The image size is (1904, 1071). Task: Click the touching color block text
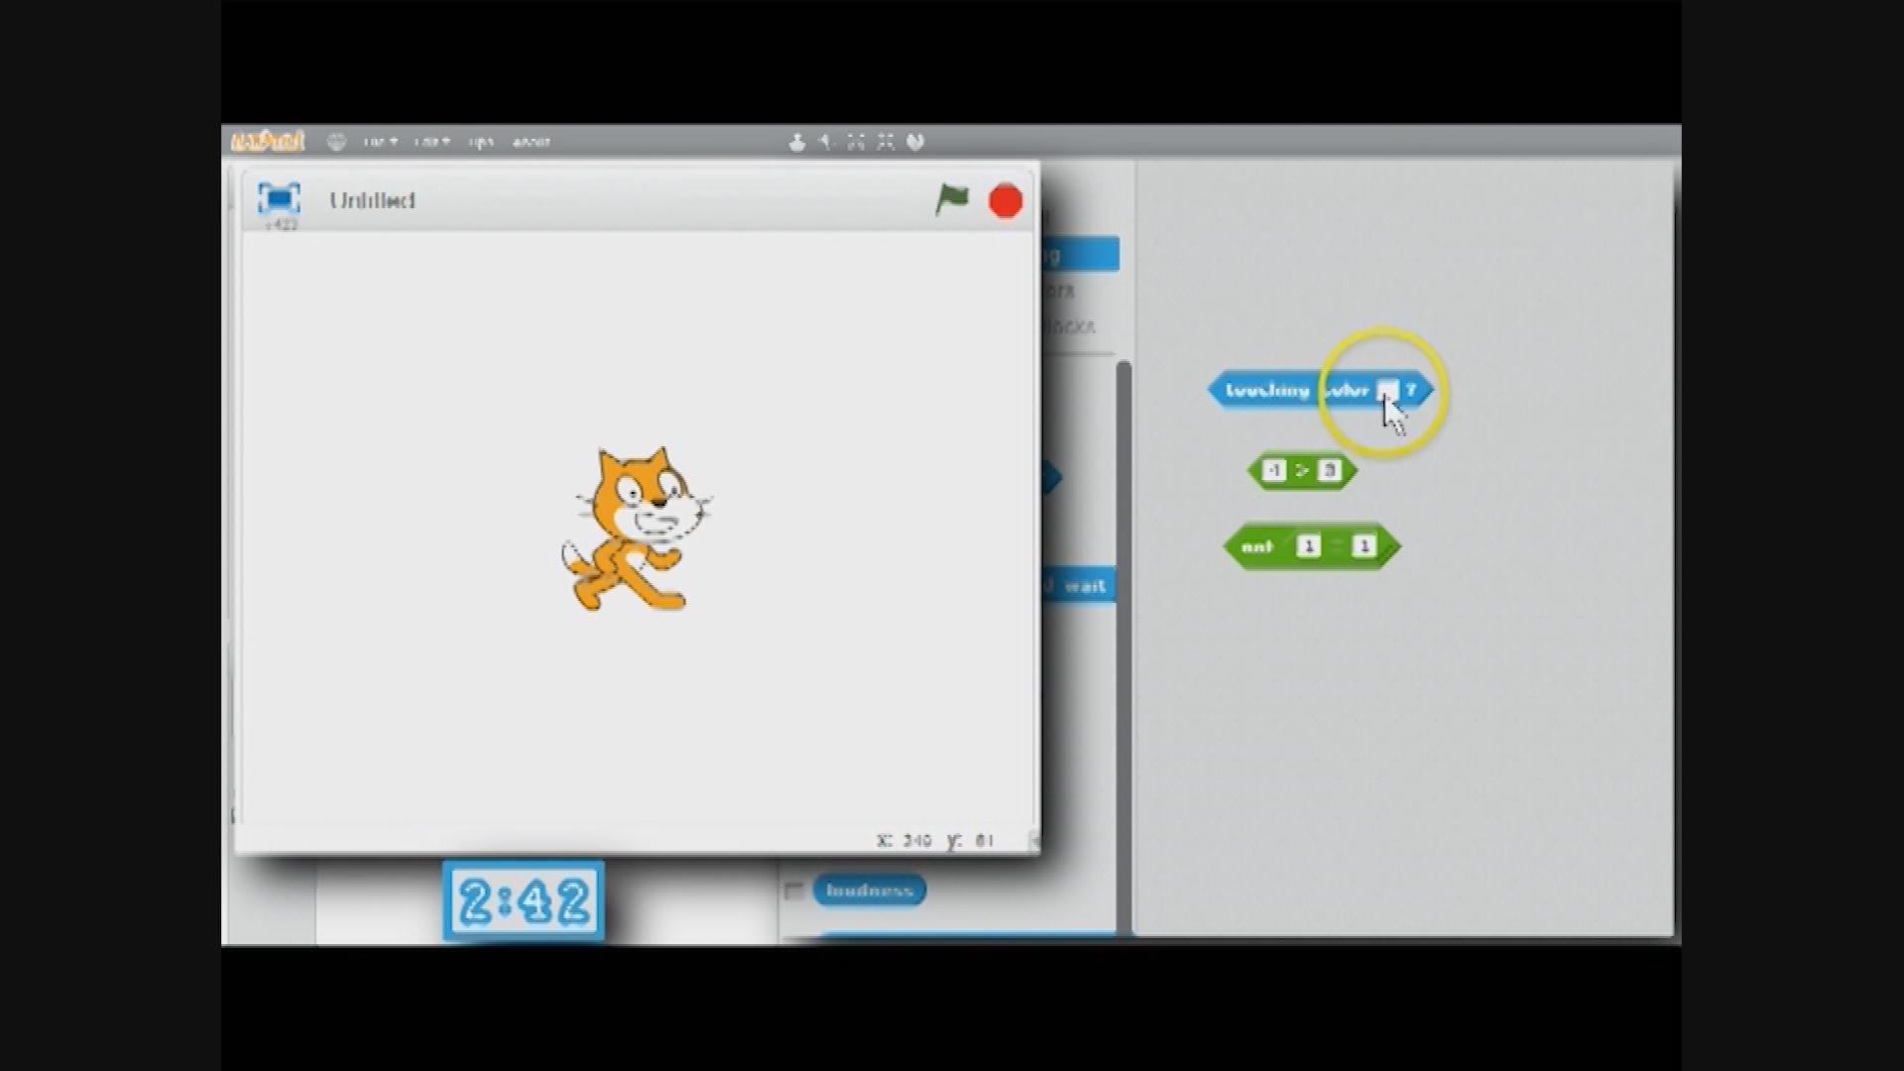[1297, 390]
